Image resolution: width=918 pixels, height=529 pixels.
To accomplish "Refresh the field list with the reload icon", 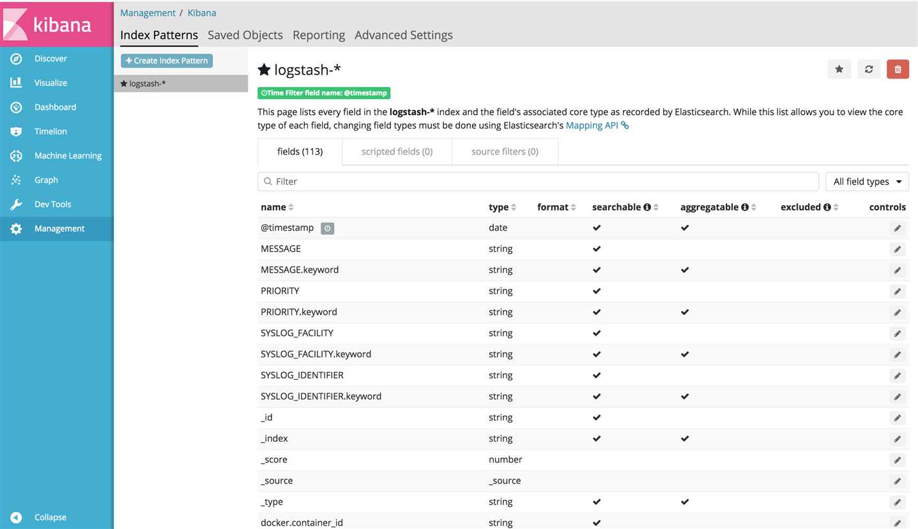I will pos(868,69).
